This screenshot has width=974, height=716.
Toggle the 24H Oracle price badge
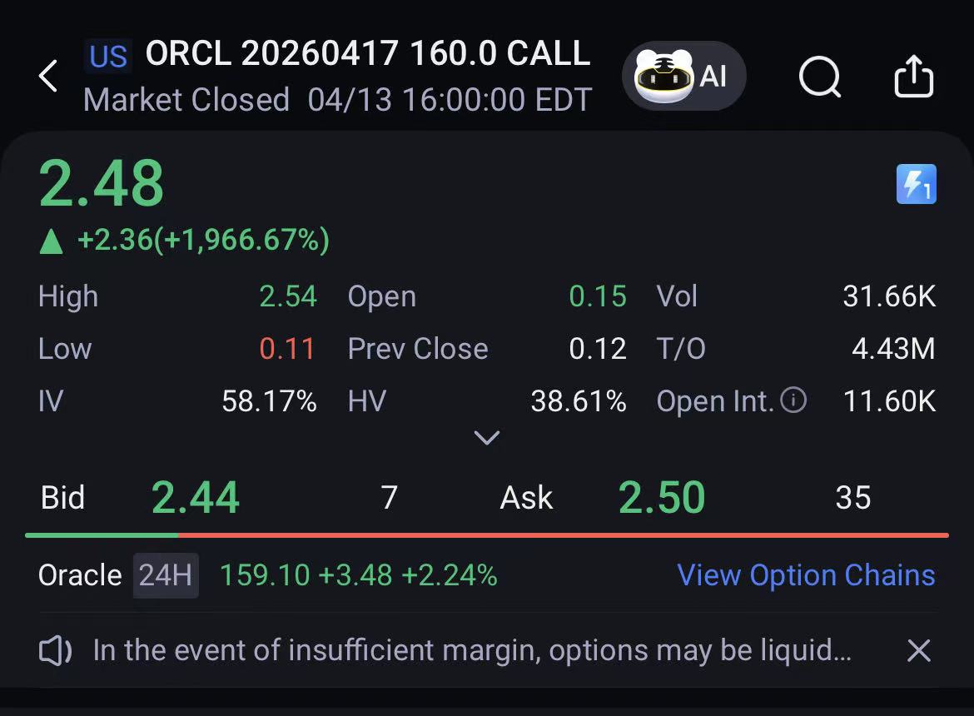[x=166, y=575]
